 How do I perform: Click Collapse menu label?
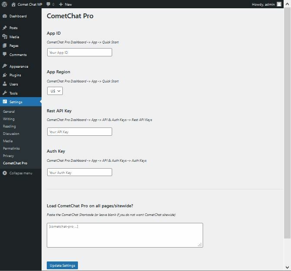click(21, 173)
